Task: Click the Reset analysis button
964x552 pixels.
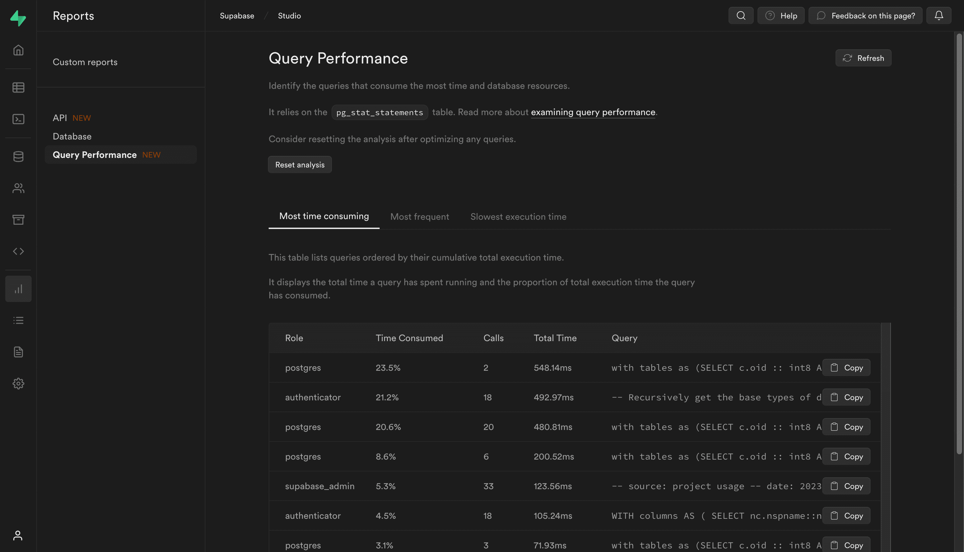Action: (x=299, y=164)
